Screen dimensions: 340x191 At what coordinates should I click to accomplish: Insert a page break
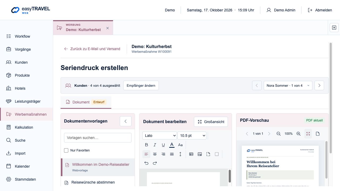(x=208, y=154)
